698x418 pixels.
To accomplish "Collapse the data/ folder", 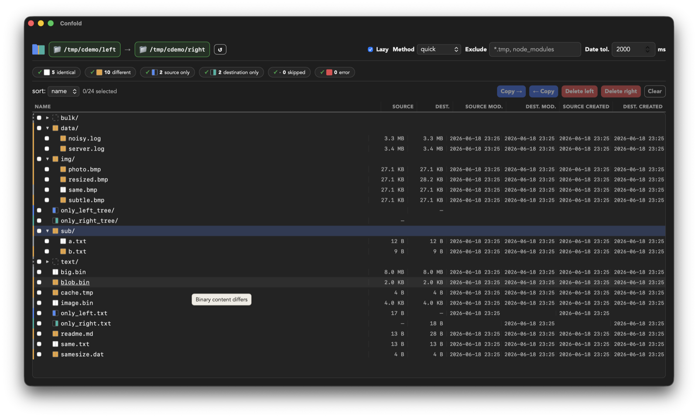I will click(x=48, y=128).
